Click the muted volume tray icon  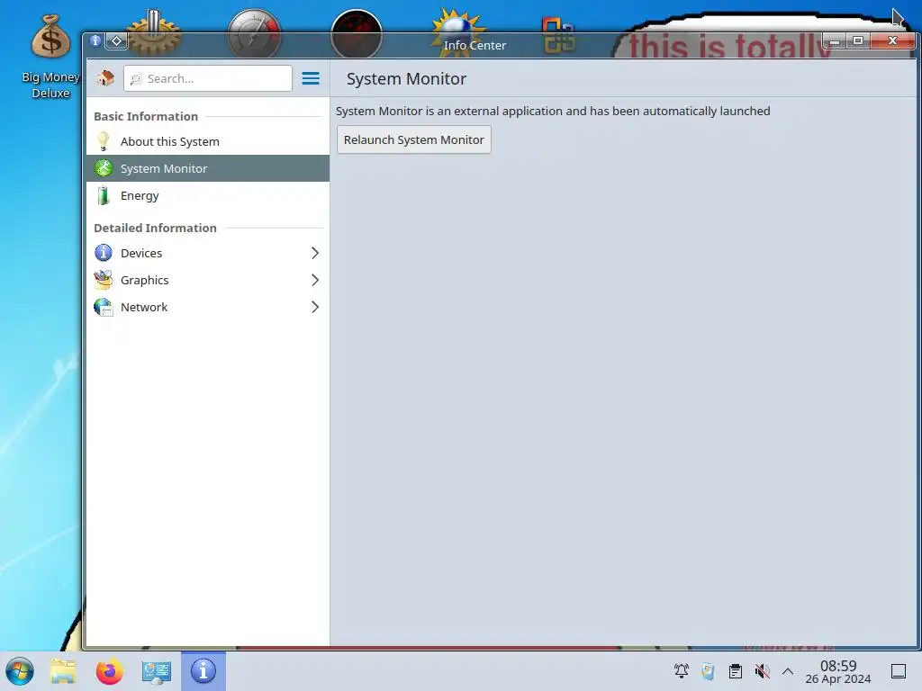click(762, 671)
